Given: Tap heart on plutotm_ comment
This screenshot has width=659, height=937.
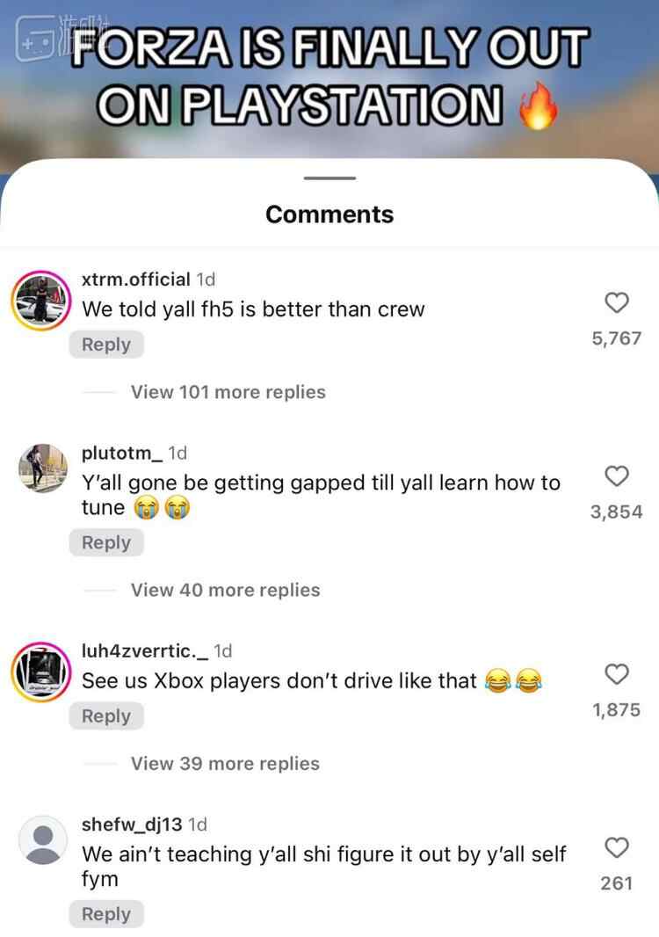Looking at the screenshot, I should 617,476.
